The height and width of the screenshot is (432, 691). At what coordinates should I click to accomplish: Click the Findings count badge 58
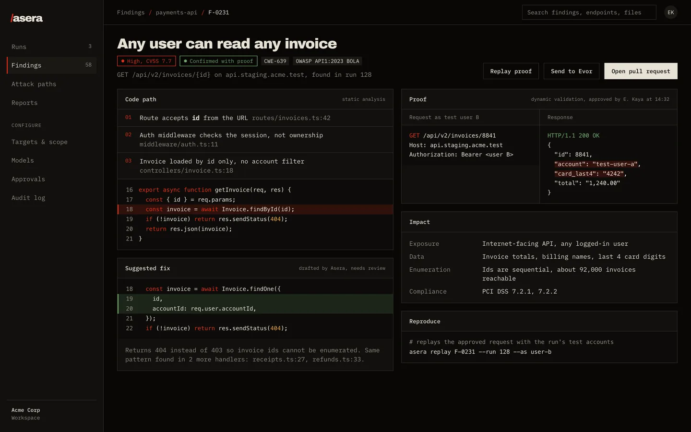[x=88, y=65]
